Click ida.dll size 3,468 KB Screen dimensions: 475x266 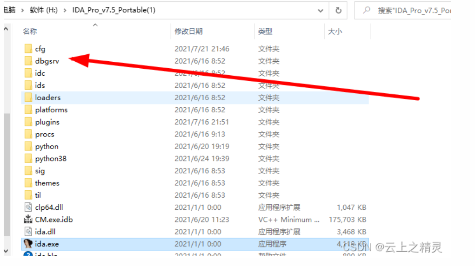[x=351, y=232]
